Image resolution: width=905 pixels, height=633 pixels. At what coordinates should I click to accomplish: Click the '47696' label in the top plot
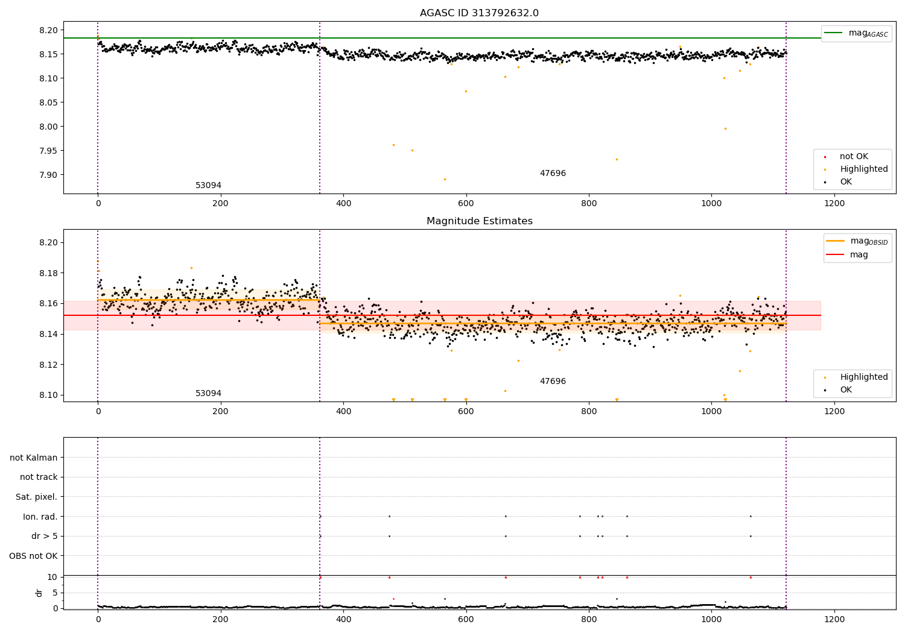pos(553,174)
